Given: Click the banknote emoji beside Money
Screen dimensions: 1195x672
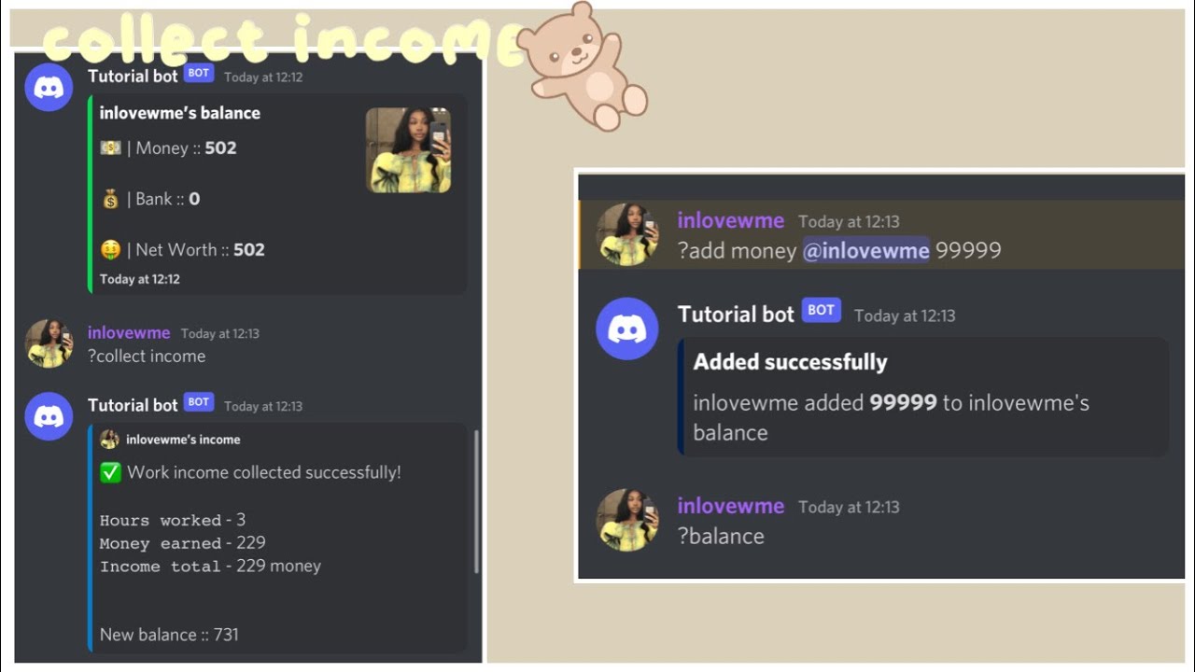Looking at the screenshot, I should (x=110, y=147).
